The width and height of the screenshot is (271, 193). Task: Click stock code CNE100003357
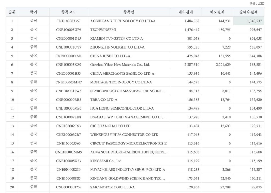[68, 21]
